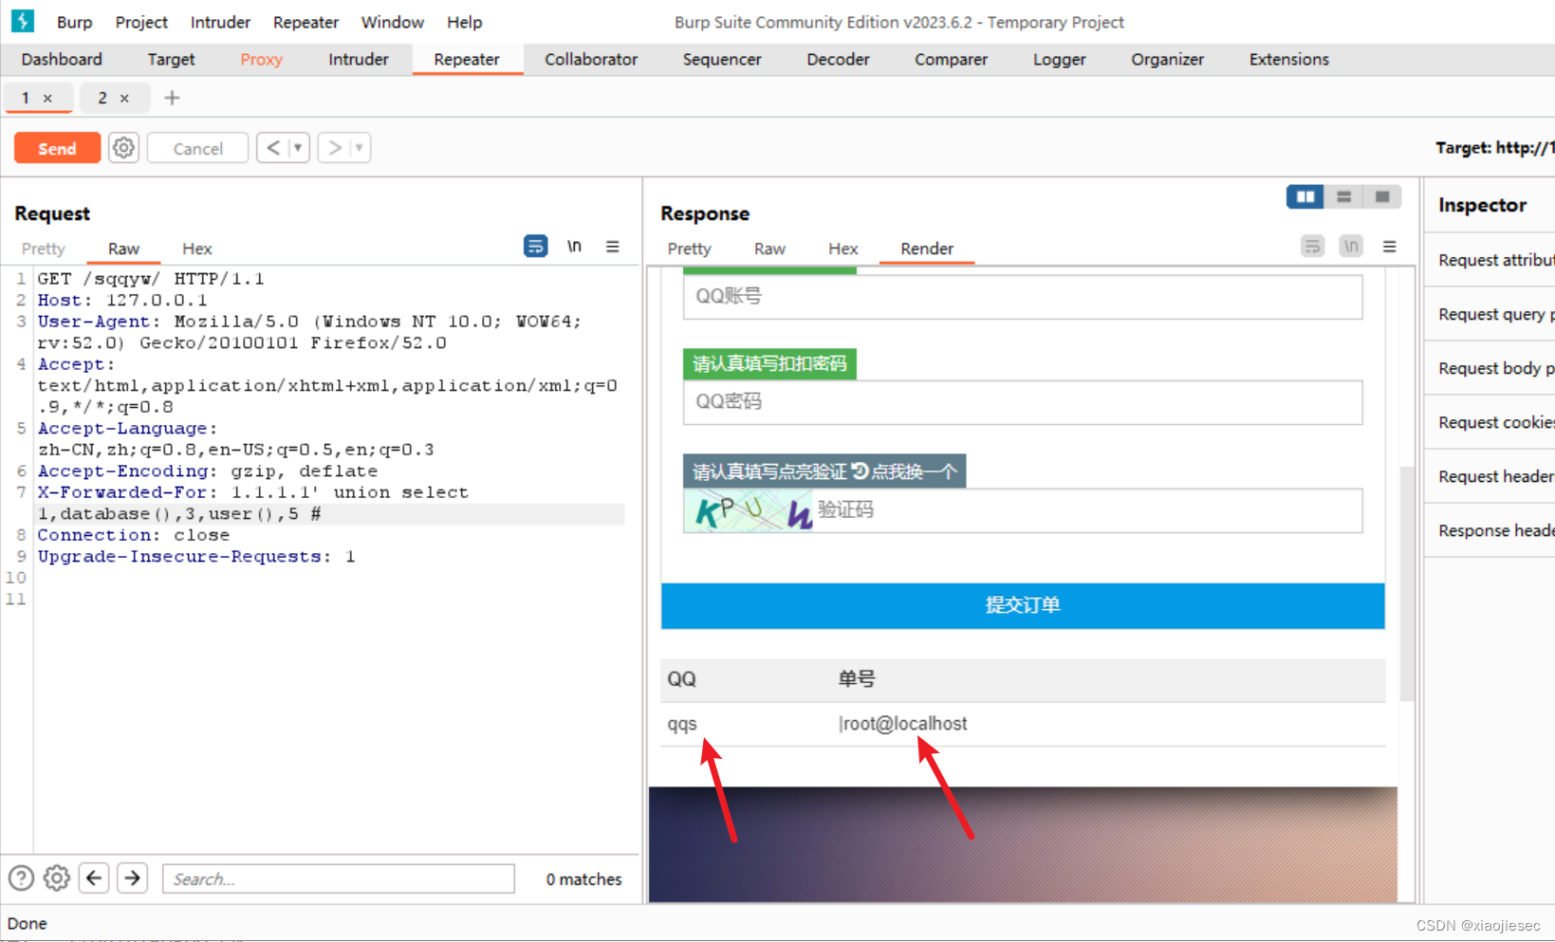Click the help question mark icon at bottom

pyautogui.click(x=21, y=878)
